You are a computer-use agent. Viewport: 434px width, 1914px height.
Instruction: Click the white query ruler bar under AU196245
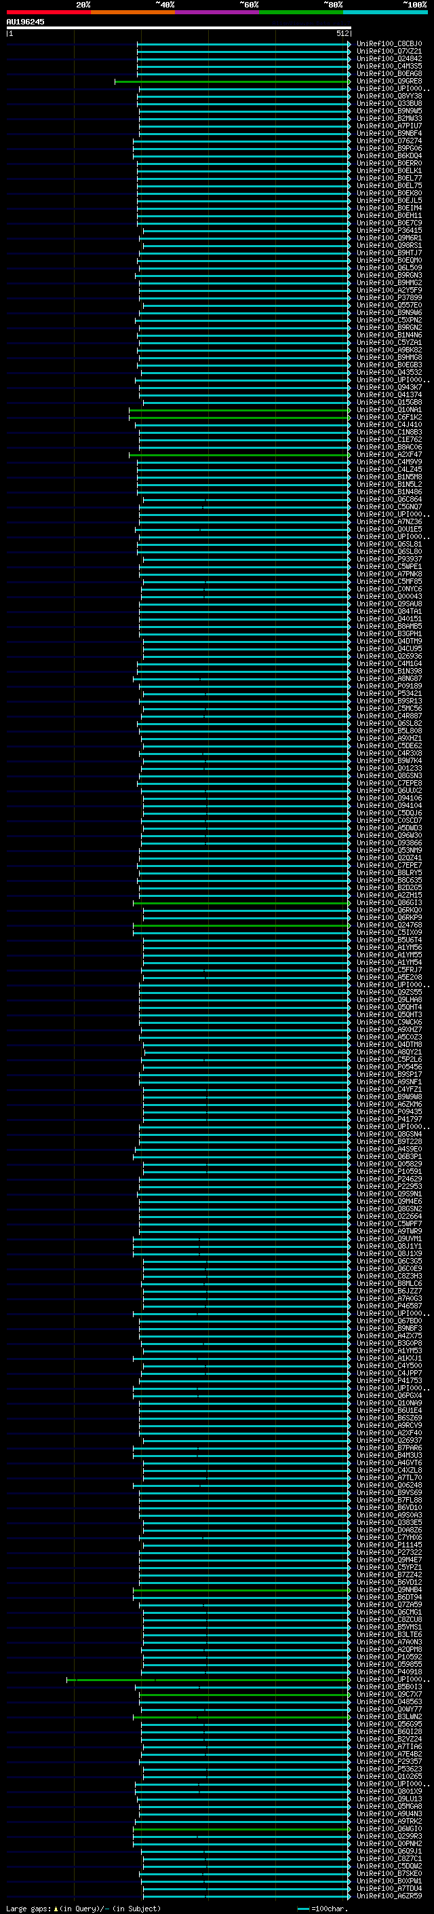pos(179,27)
